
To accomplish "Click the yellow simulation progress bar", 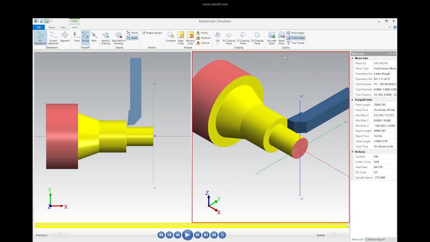I will 191,226.
